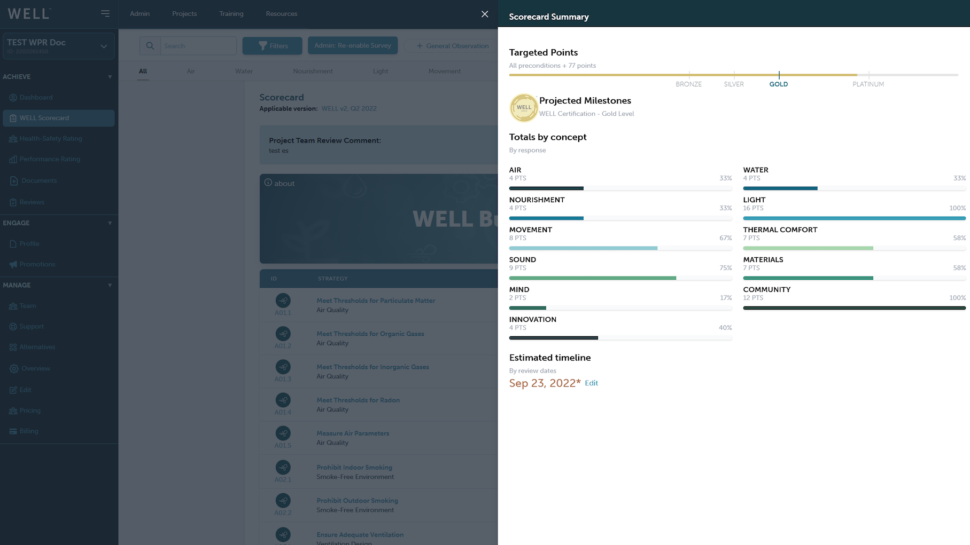Toggle the hamburger sidebar menu icon
The height and width of the screenshot is (545, 970).
click(105, 13)
